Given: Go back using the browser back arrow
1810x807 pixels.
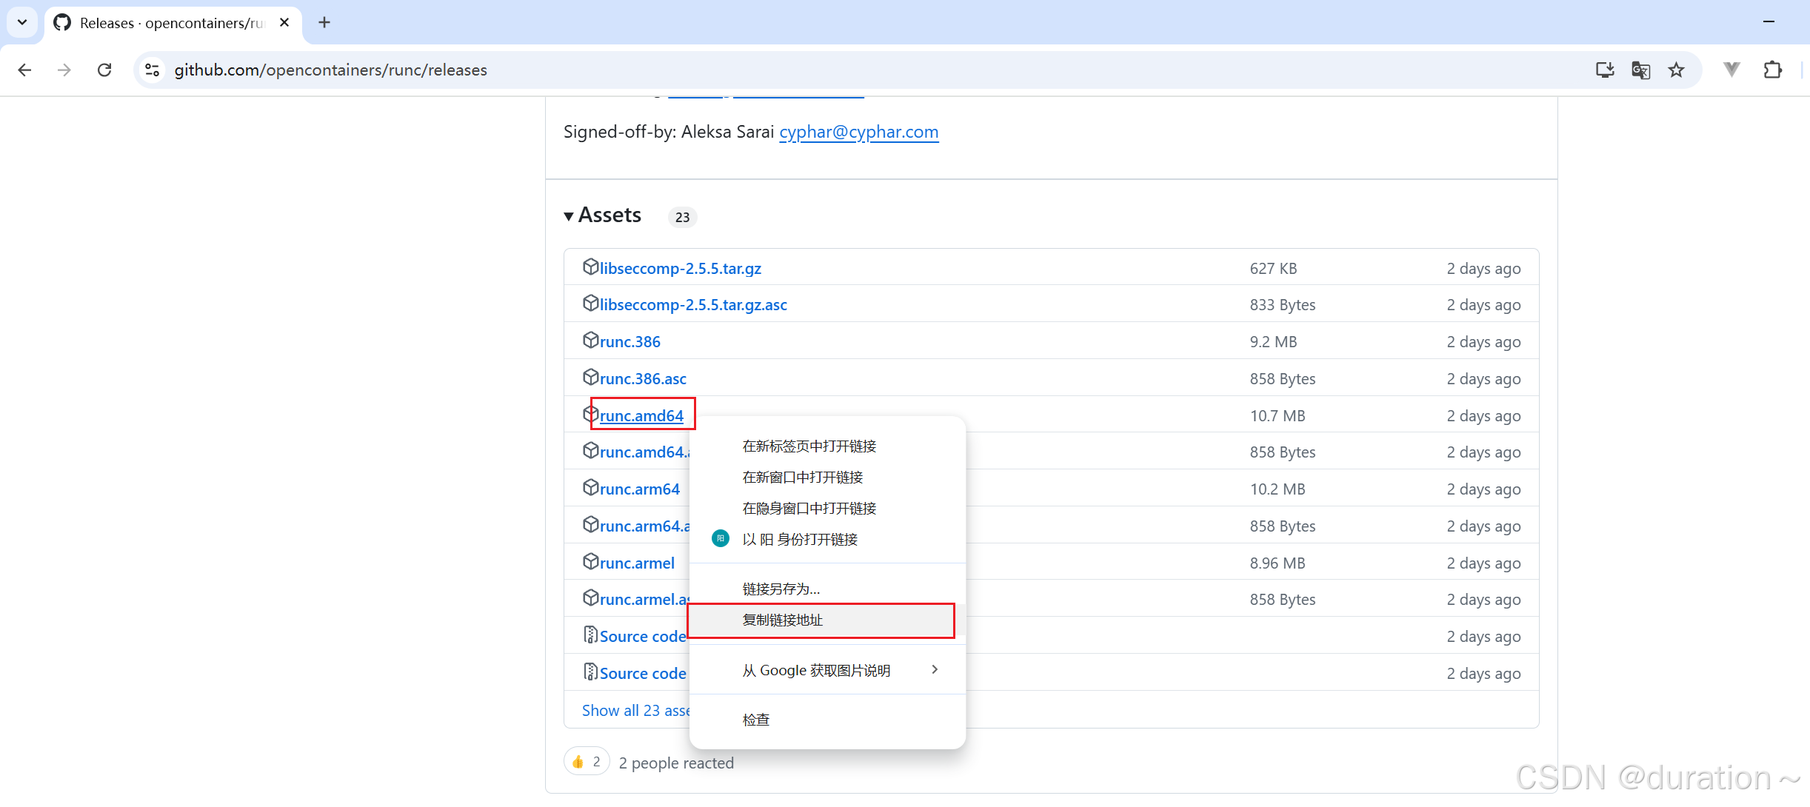Looking at the screenshot, I should (x=24, y=70).
